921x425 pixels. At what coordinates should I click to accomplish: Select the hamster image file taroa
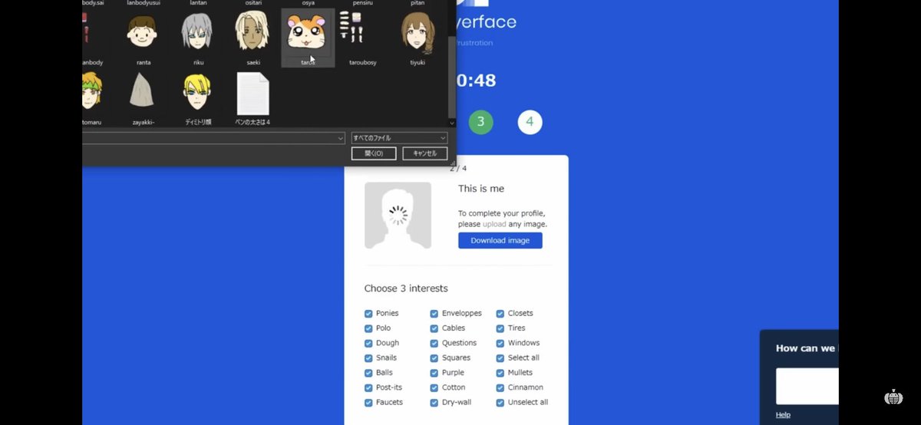pyautogui.click(x=308, y=35)
